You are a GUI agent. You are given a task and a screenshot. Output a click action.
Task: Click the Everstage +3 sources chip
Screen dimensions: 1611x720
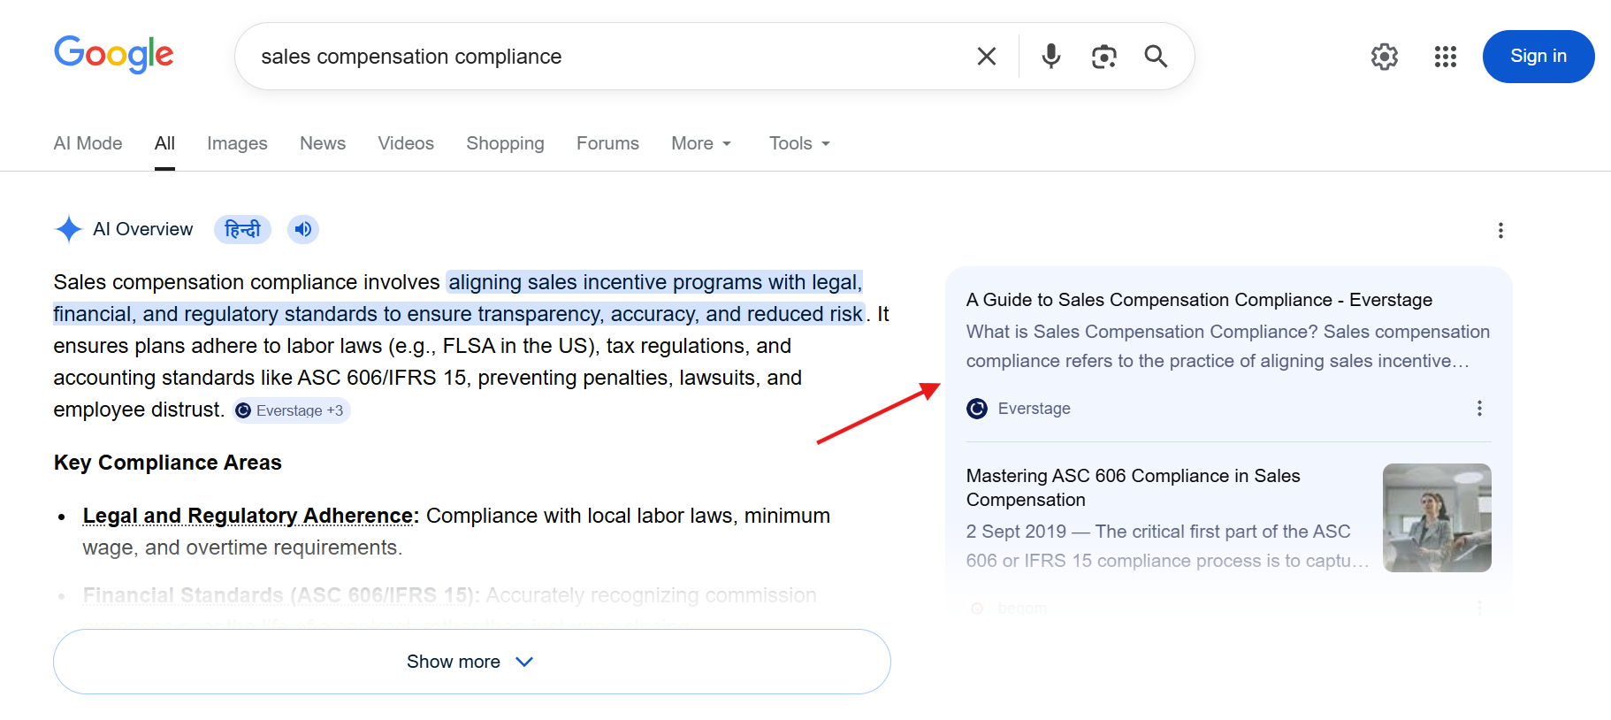pos(292,410)
